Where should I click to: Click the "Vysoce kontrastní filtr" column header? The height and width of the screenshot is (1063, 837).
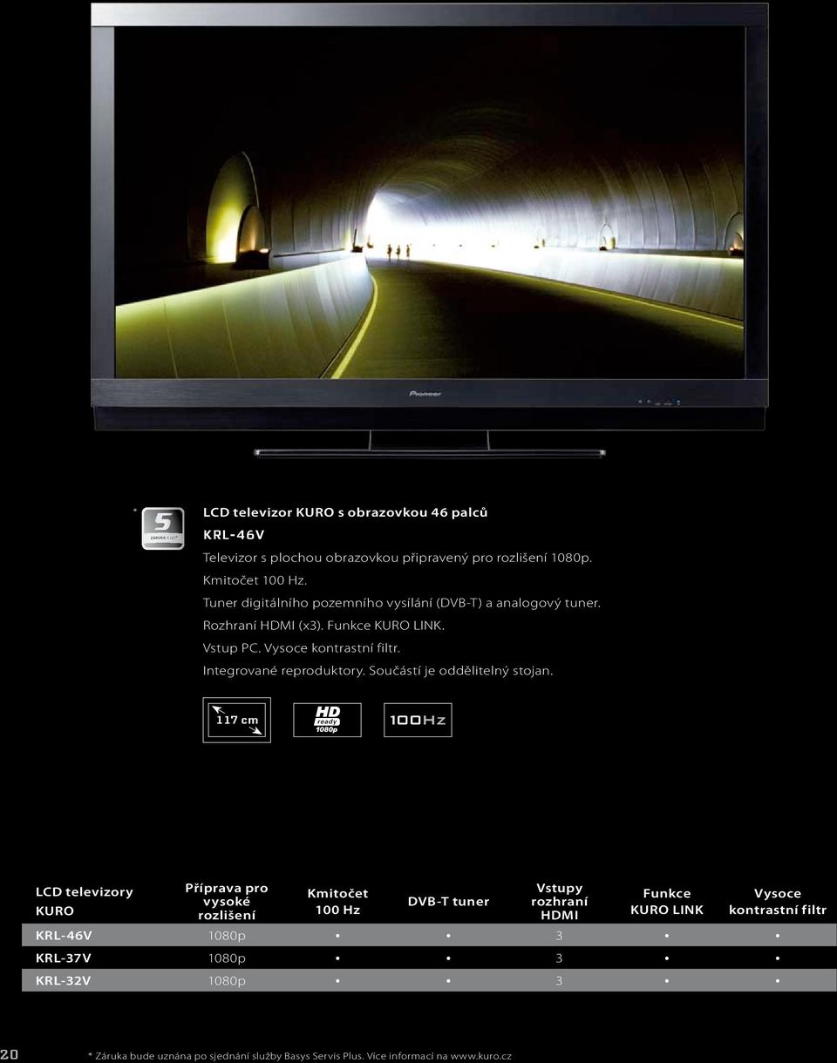[778, 902]
